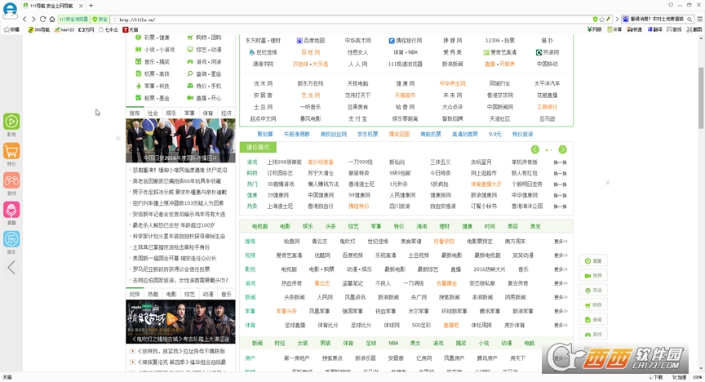This screenshot has height=382, width=705.
Task: Click the vertical page scrollbar
Action: (x=701, y=98)
